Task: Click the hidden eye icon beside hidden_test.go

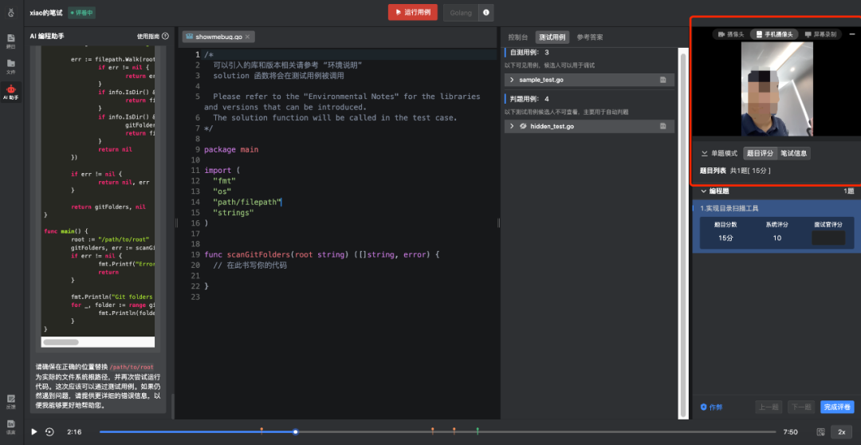Action: click(523, 126)
